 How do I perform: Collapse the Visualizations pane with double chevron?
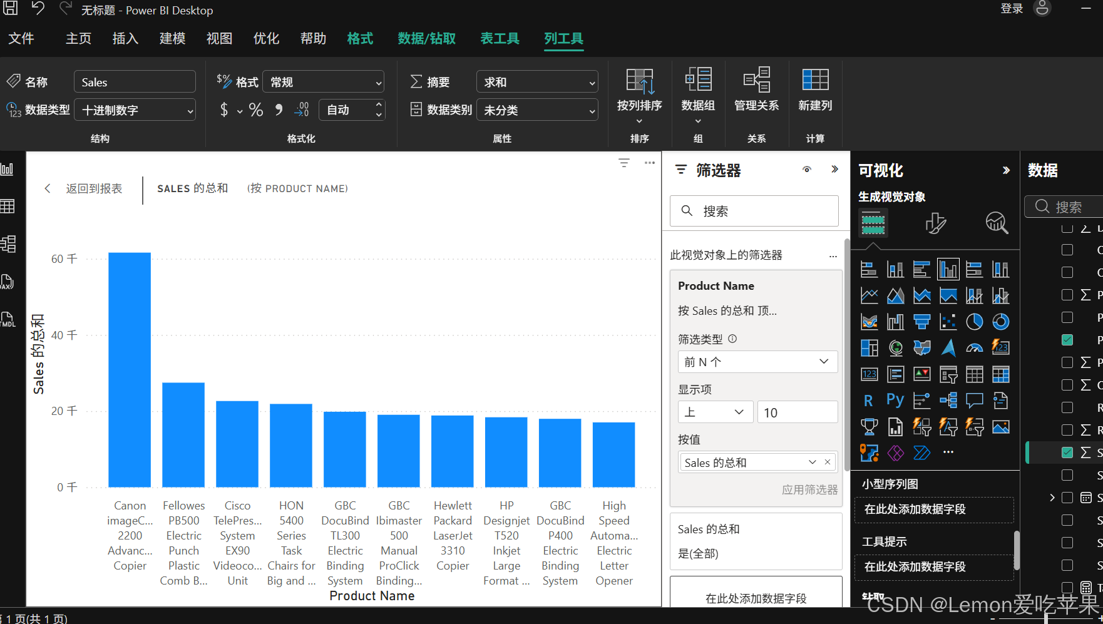pos(1006,170)
